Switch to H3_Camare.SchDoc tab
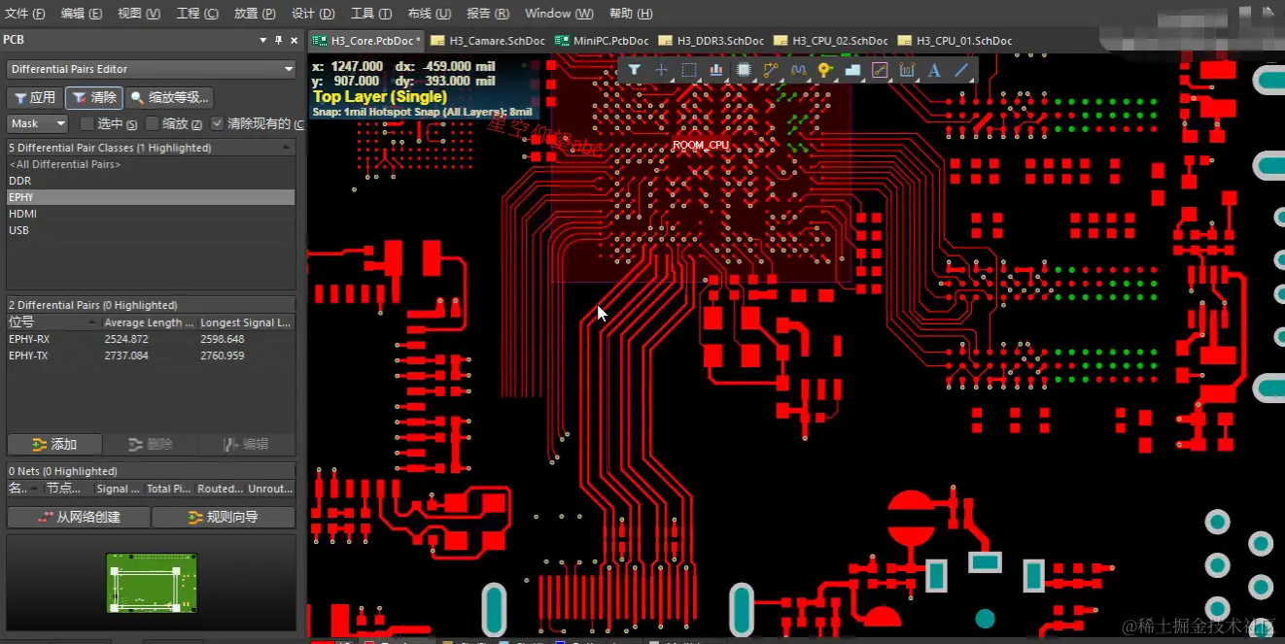The image size is (1285, 644). click(488, 41)
